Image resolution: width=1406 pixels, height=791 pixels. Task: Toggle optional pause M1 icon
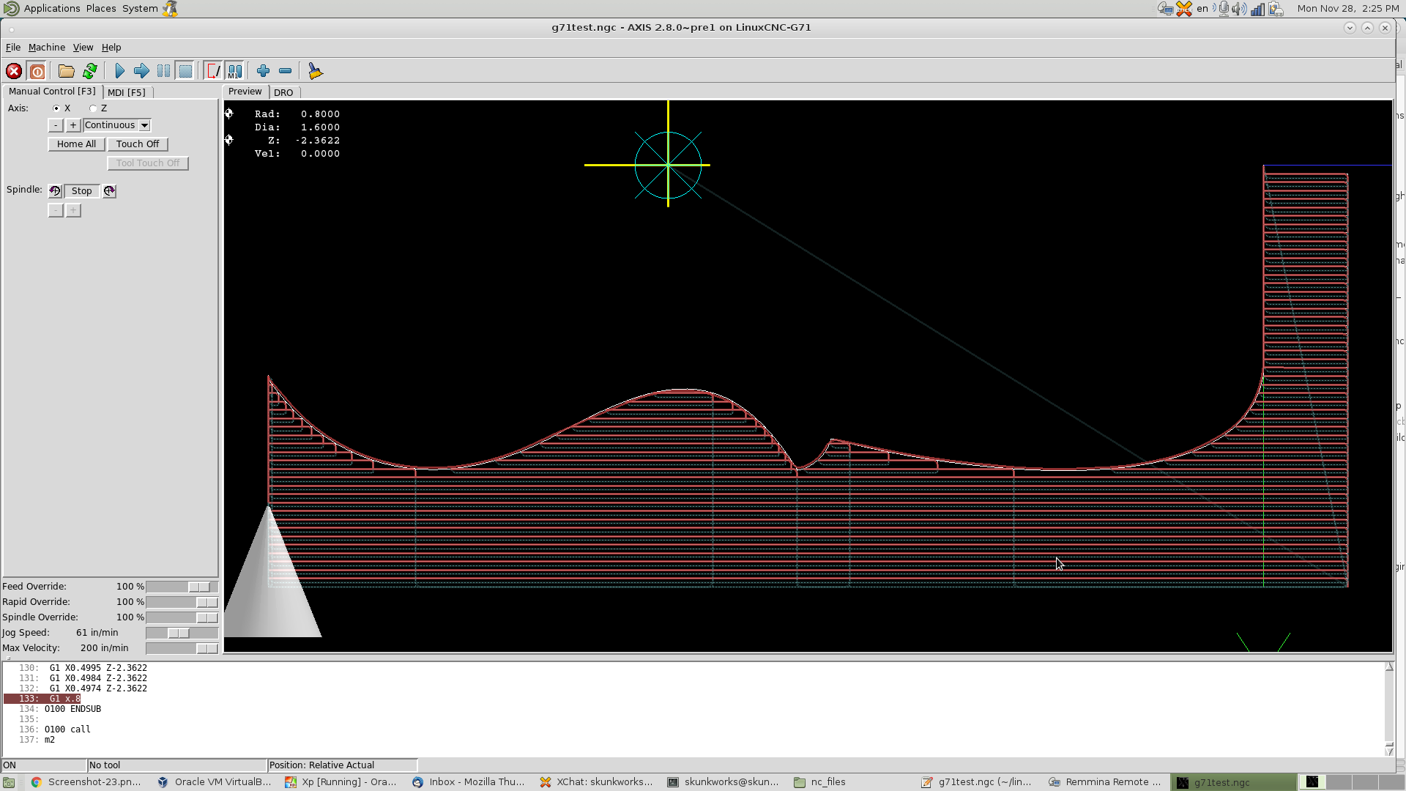(234, 71)
